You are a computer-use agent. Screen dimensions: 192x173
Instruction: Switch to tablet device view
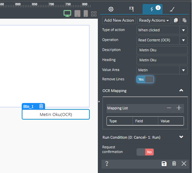pos(77,13)
